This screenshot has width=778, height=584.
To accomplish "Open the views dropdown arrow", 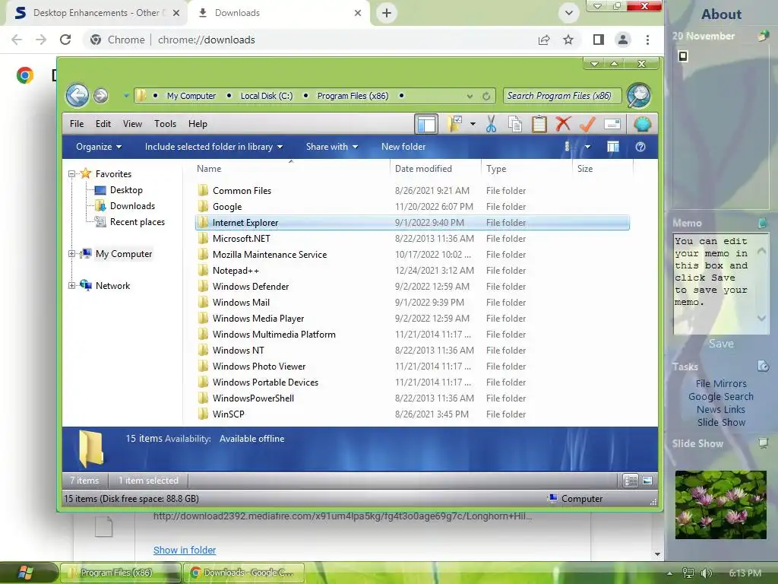I will pyautogui.click(x=587, y=147).
